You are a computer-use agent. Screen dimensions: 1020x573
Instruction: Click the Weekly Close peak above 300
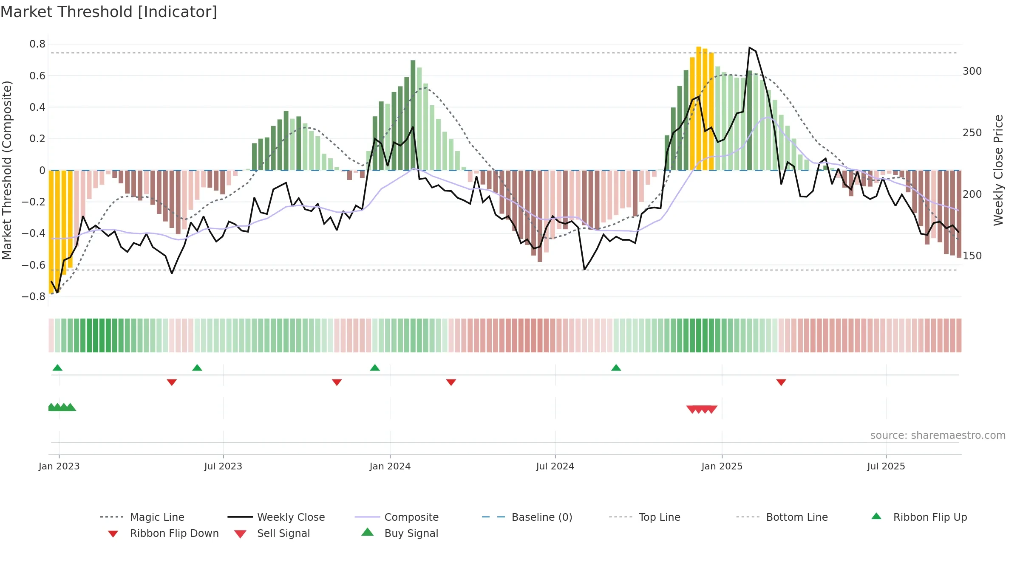coord(750,48)
